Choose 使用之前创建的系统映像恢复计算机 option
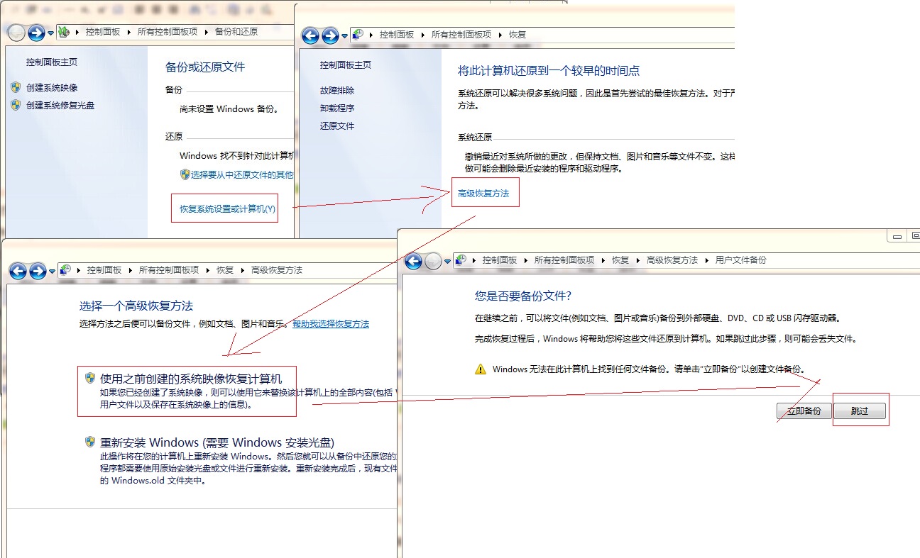This screenshot has width=920, height=558. tap(191, 379)
